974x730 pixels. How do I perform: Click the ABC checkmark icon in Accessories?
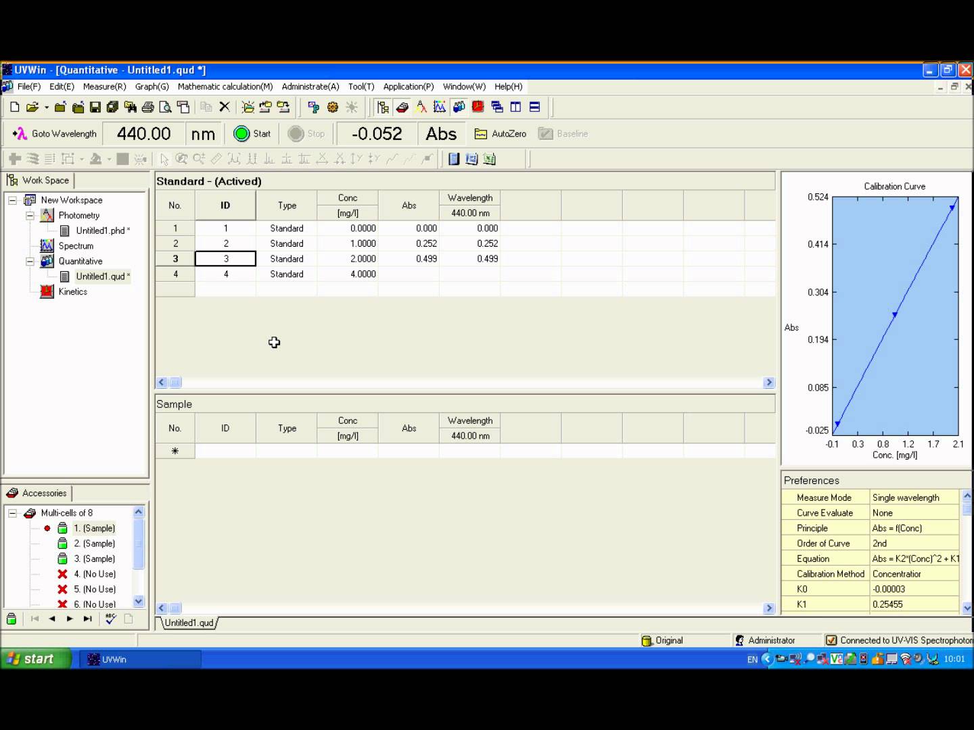(111, 618)
